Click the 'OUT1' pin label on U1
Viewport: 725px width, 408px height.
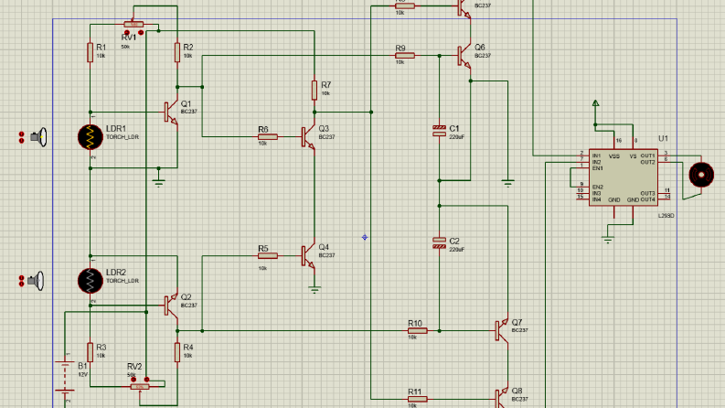click(x=648, y=156)
